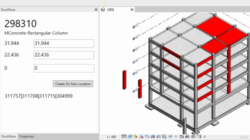This screenshot has width=250, height=140.
Task: Click the MConcrete-Rectangular-Column label
Action: (x=36, y=33)
